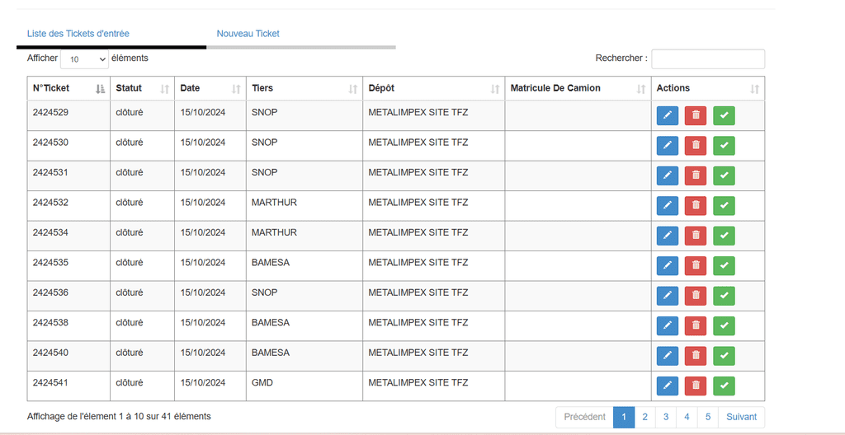Image resolution: width=845 pixels, height=435 pixels.
Task: Select MARTHUR cell in ticket 2424532 row
Action: (304, 206)
